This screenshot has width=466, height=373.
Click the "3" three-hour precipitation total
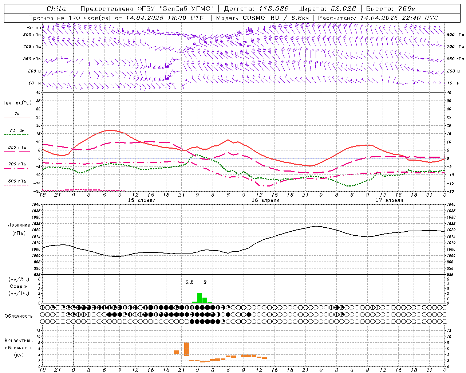[205, 282]
